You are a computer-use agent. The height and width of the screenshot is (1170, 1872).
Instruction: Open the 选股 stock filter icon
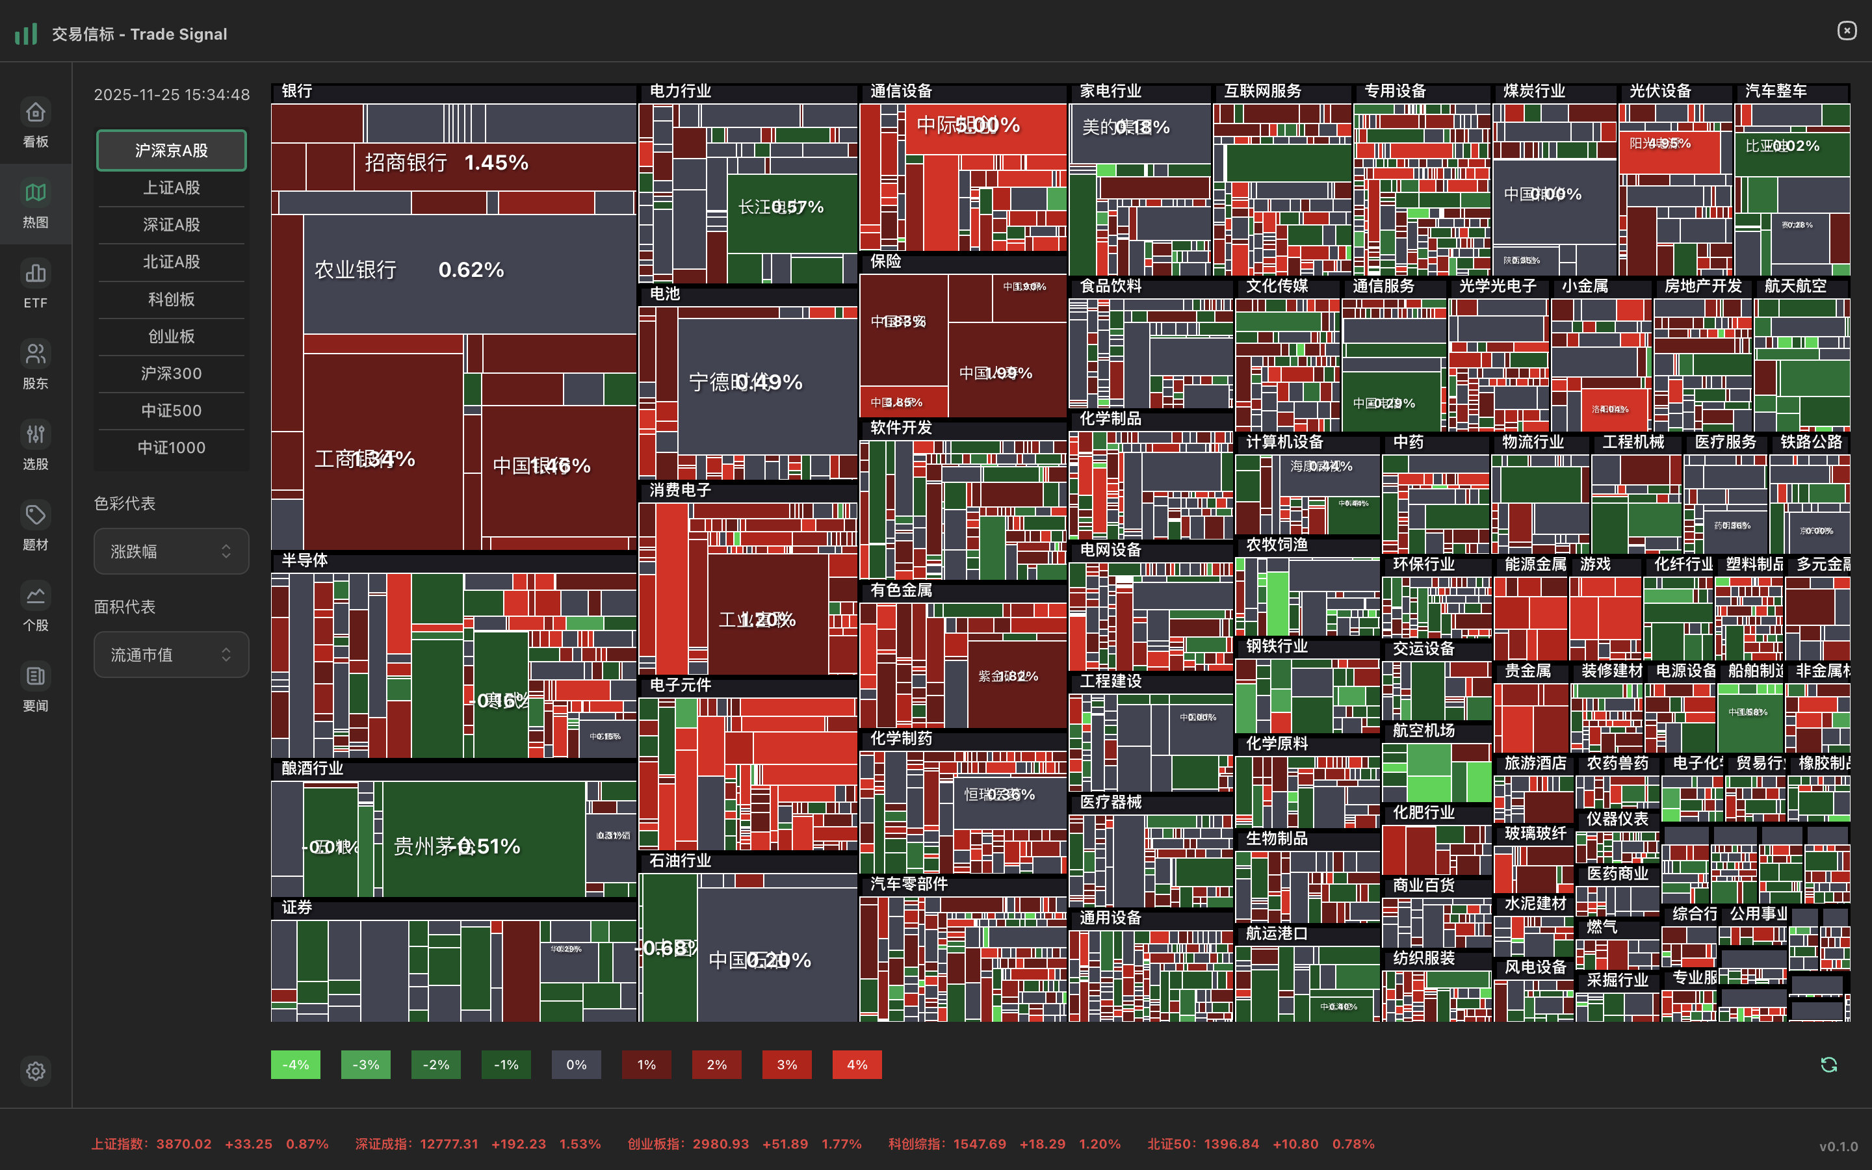click(36, 435)
